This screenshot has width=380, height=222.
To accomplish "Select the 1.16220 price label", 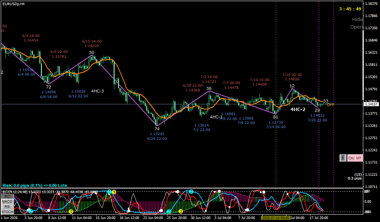I will tap(92, 46).
